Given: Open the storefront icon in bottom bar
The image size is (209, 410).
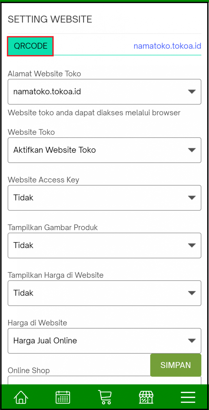Looking at the screenshot, I should tap(146, 397).
